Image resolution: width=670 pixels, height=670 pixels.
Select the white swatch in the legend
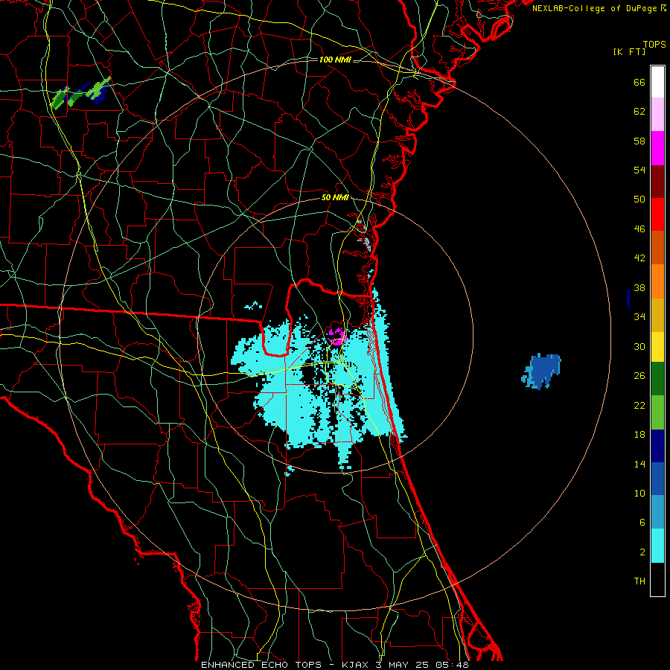pos(657,82)
